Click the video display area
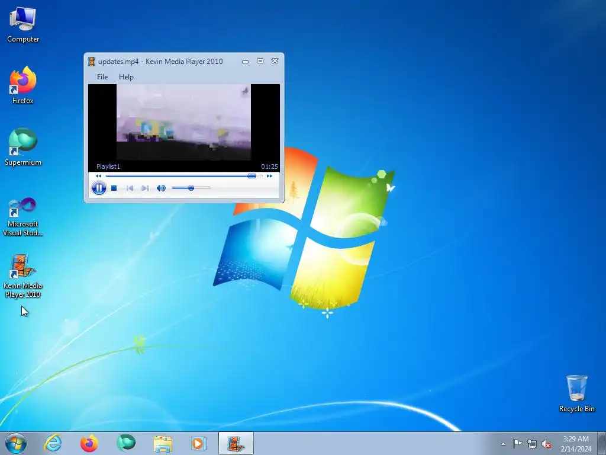 pos(184,122)
